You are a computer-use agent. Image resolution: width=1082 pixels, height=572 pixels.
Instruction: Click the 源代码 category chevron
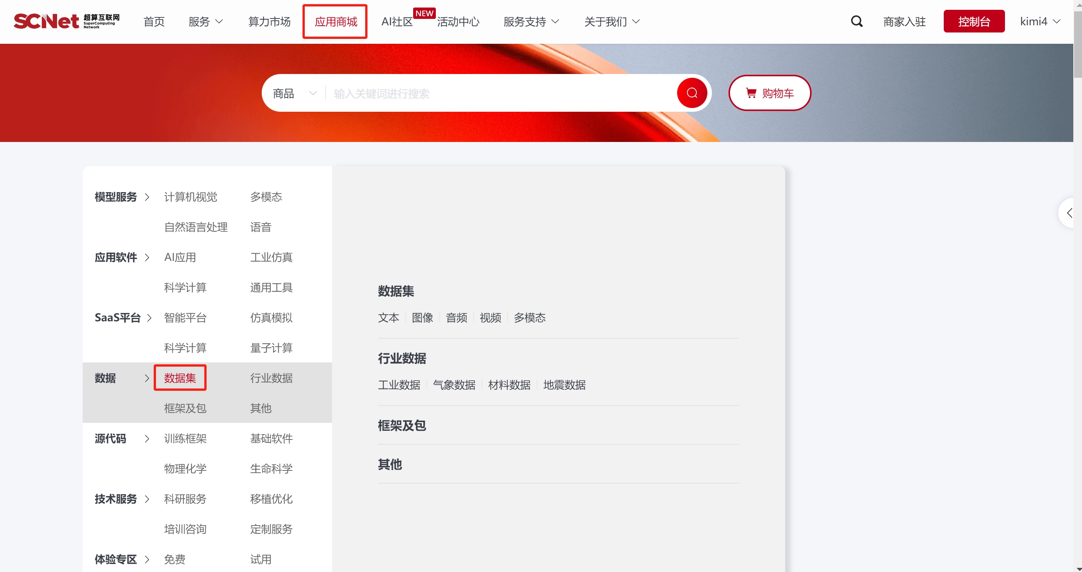[x=147, y=439]
